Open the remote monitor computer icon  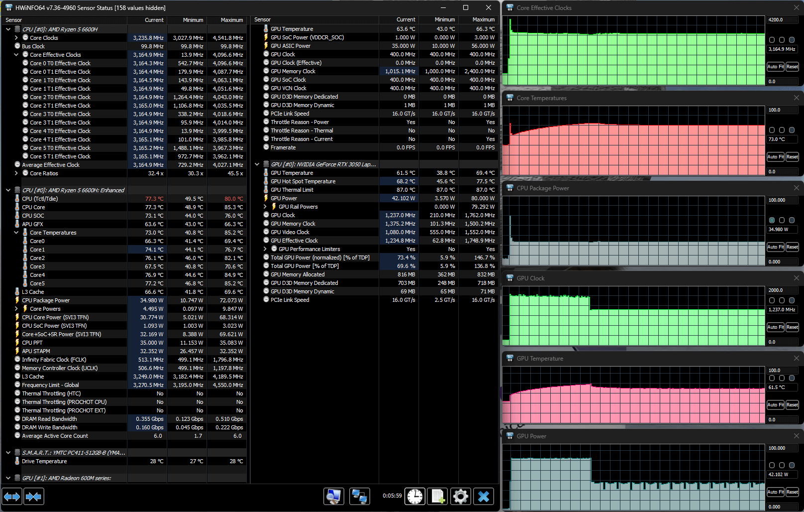(x=334, y=497)
